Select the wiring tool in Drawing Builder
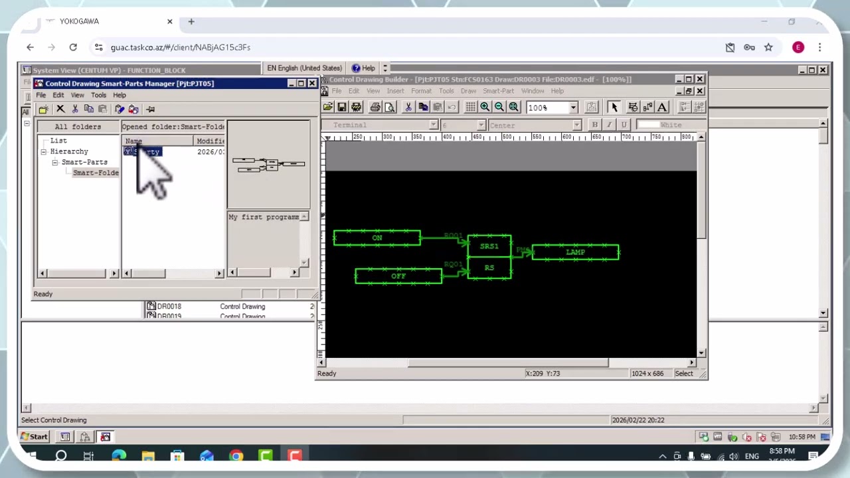The width and height of the screenshot is (850, 478). point(647,107)
